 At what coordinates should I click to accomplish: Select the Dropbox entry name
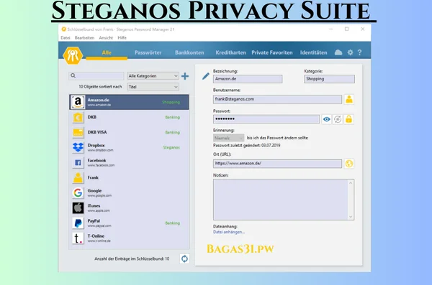coord(96,145)
